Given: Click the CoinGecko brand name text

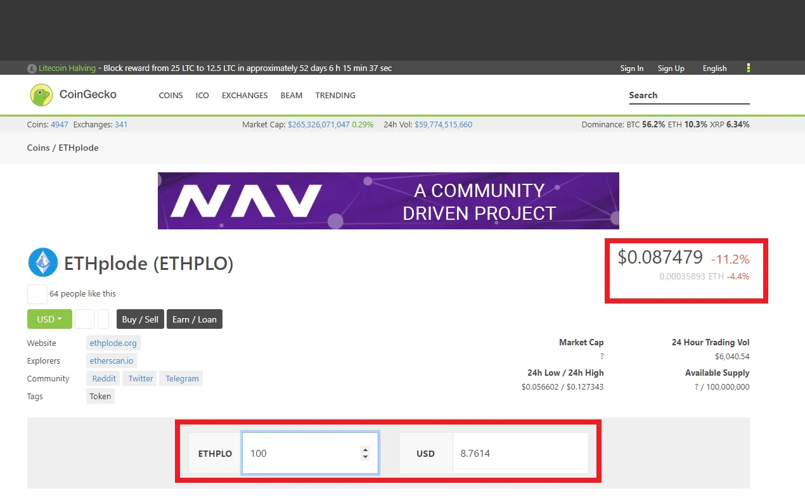Looking at the screenshot, I should point(88,94).
